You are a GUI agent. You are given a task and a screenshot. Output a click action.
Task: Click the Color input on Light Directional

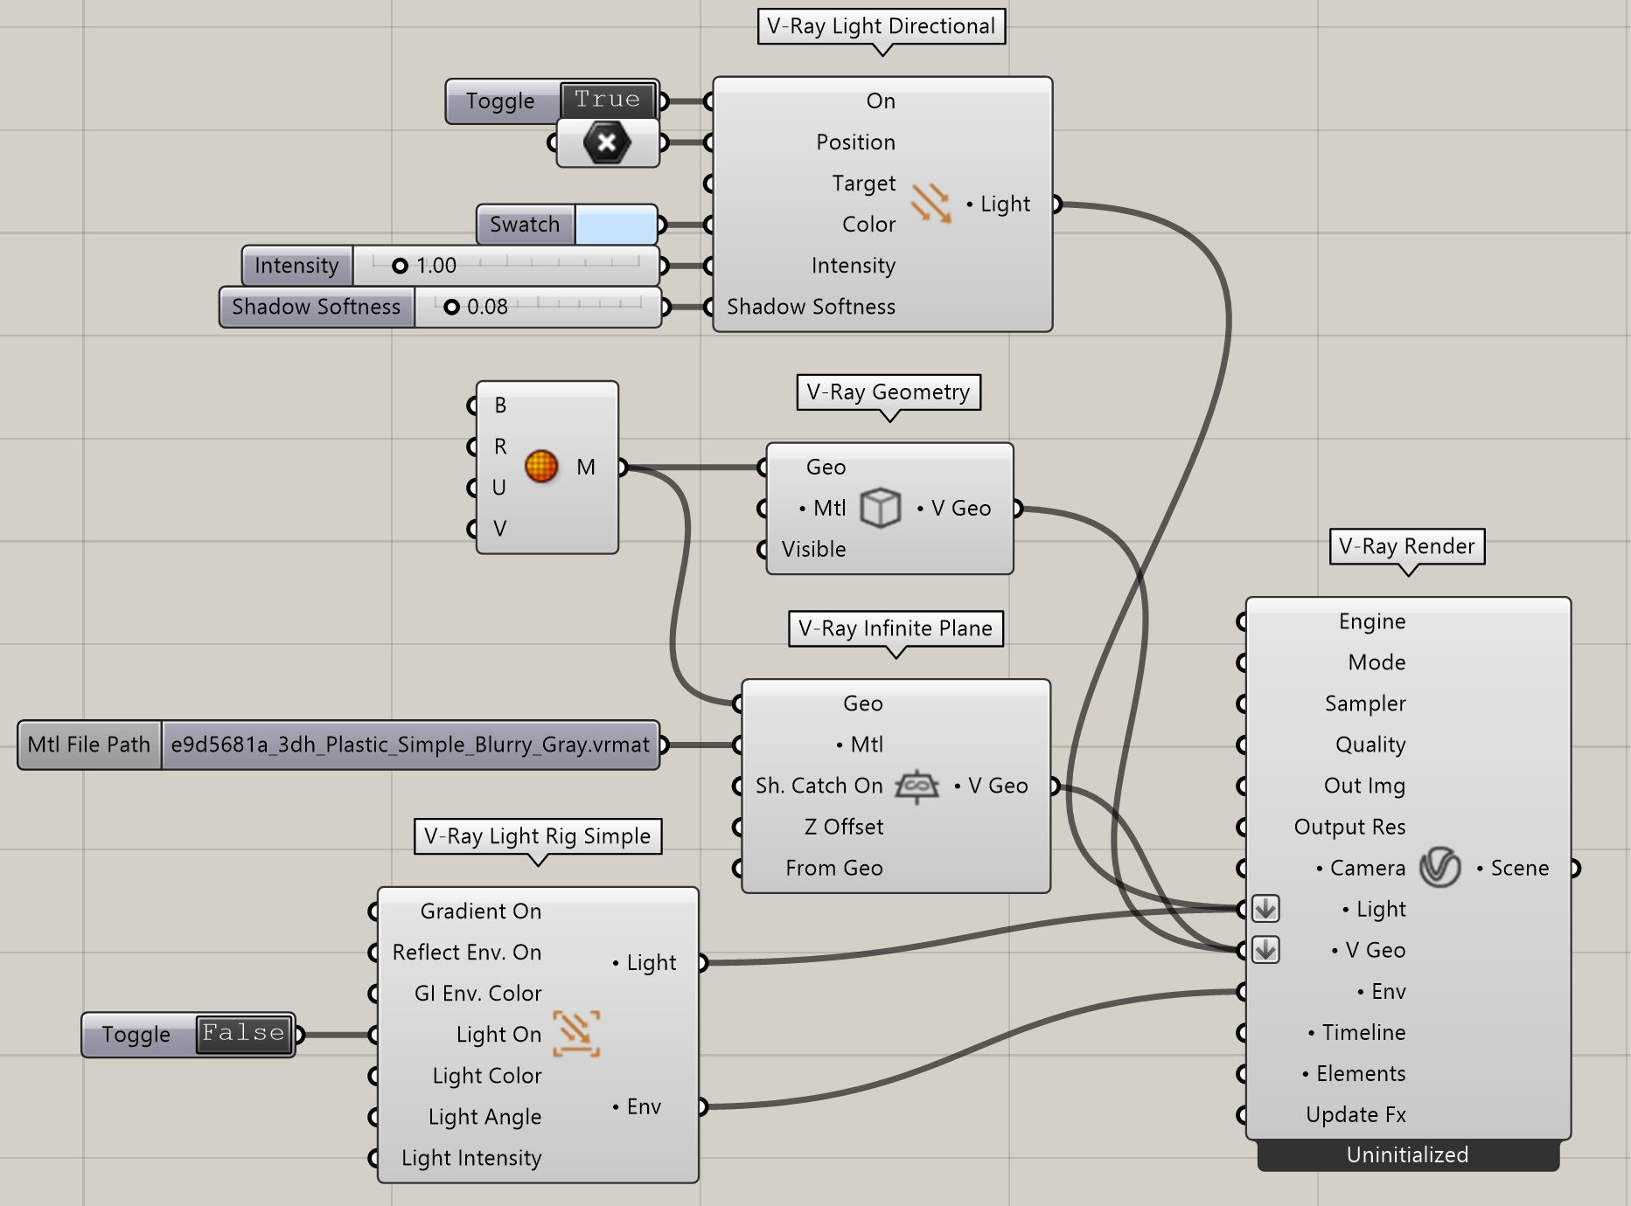click(x=868, y=225)
